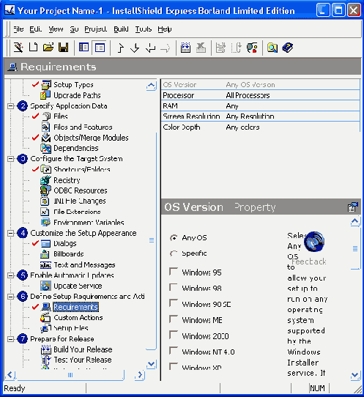Screen dimensions: 364x397
Task: Click the Build release toolbar icon
Action: click(x=185, y=48)
